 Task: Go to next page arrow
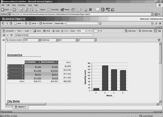coord(99,31)
